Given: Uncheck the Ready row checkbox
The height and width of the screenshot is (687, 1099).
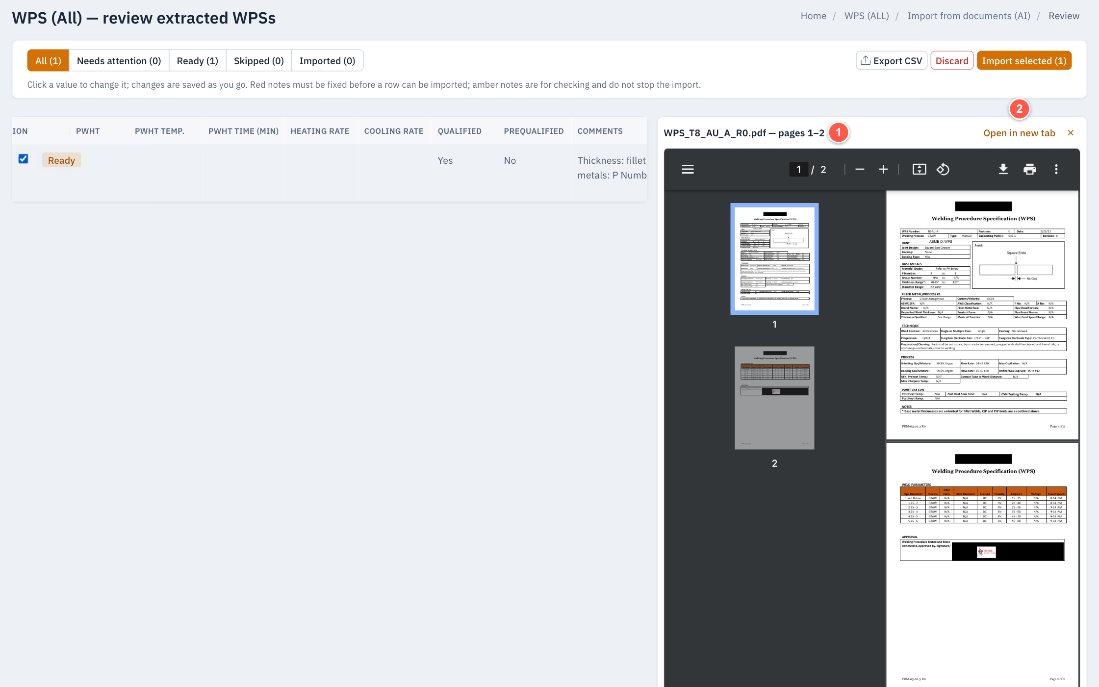Looking at the screenshot, I should click(x=23, y=159).
